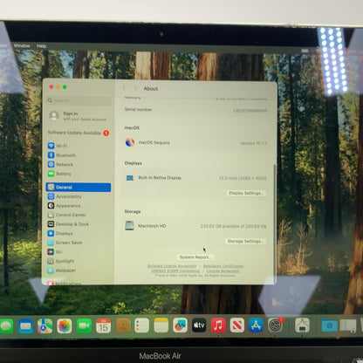Open the Software Update Available notice
The image size is (363, 363).
tap(79, 133)
